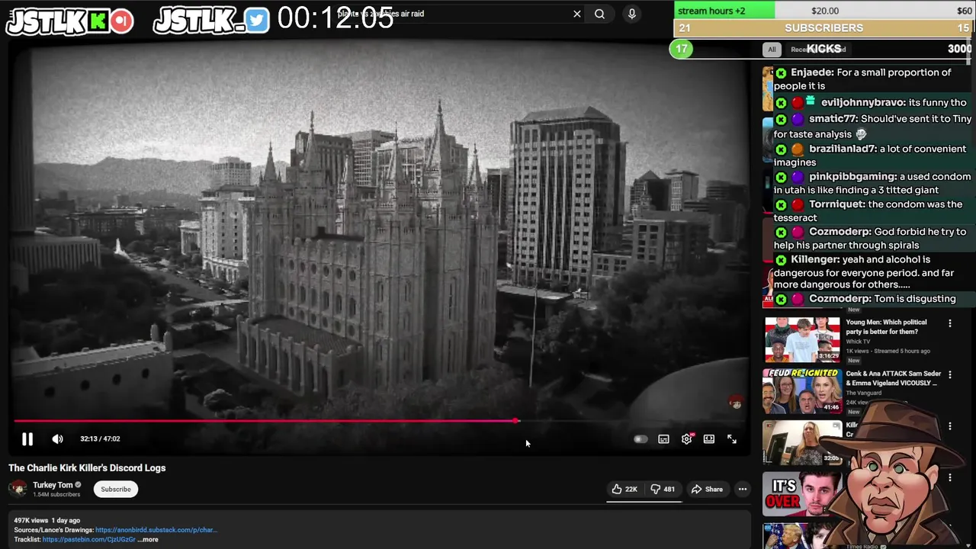Click the red-hat channel watermark in video
This screenshot has height=549, width=976.
point(736,403)
